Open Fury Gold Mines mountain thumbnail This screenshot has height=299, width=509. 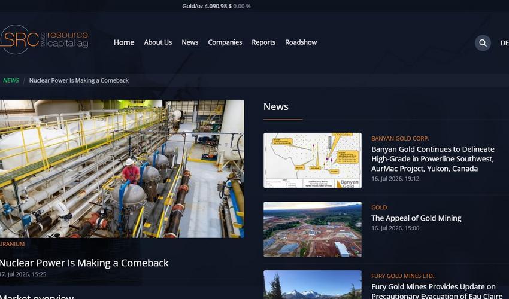tap(312, 285)
